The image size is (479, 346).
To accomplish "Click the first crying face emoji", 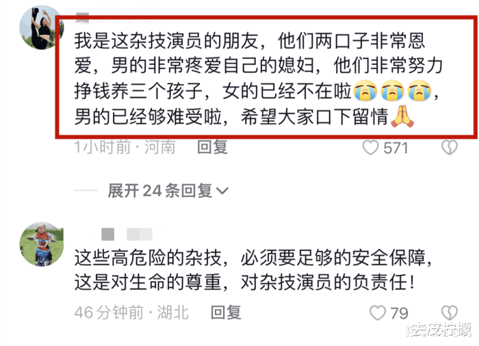I will [365, 91].
